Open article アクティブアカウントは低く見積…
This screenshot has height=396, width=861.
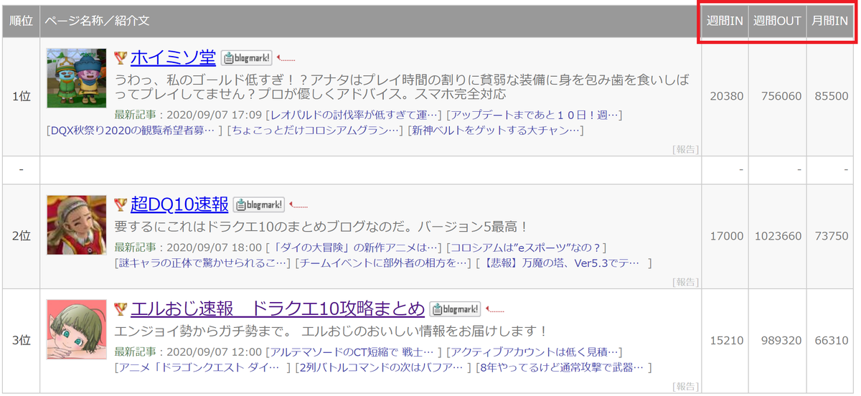534,352
